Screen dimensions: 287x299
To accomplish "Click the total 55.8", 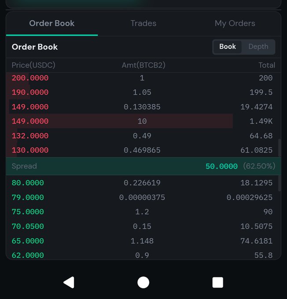I will [263, 255].
